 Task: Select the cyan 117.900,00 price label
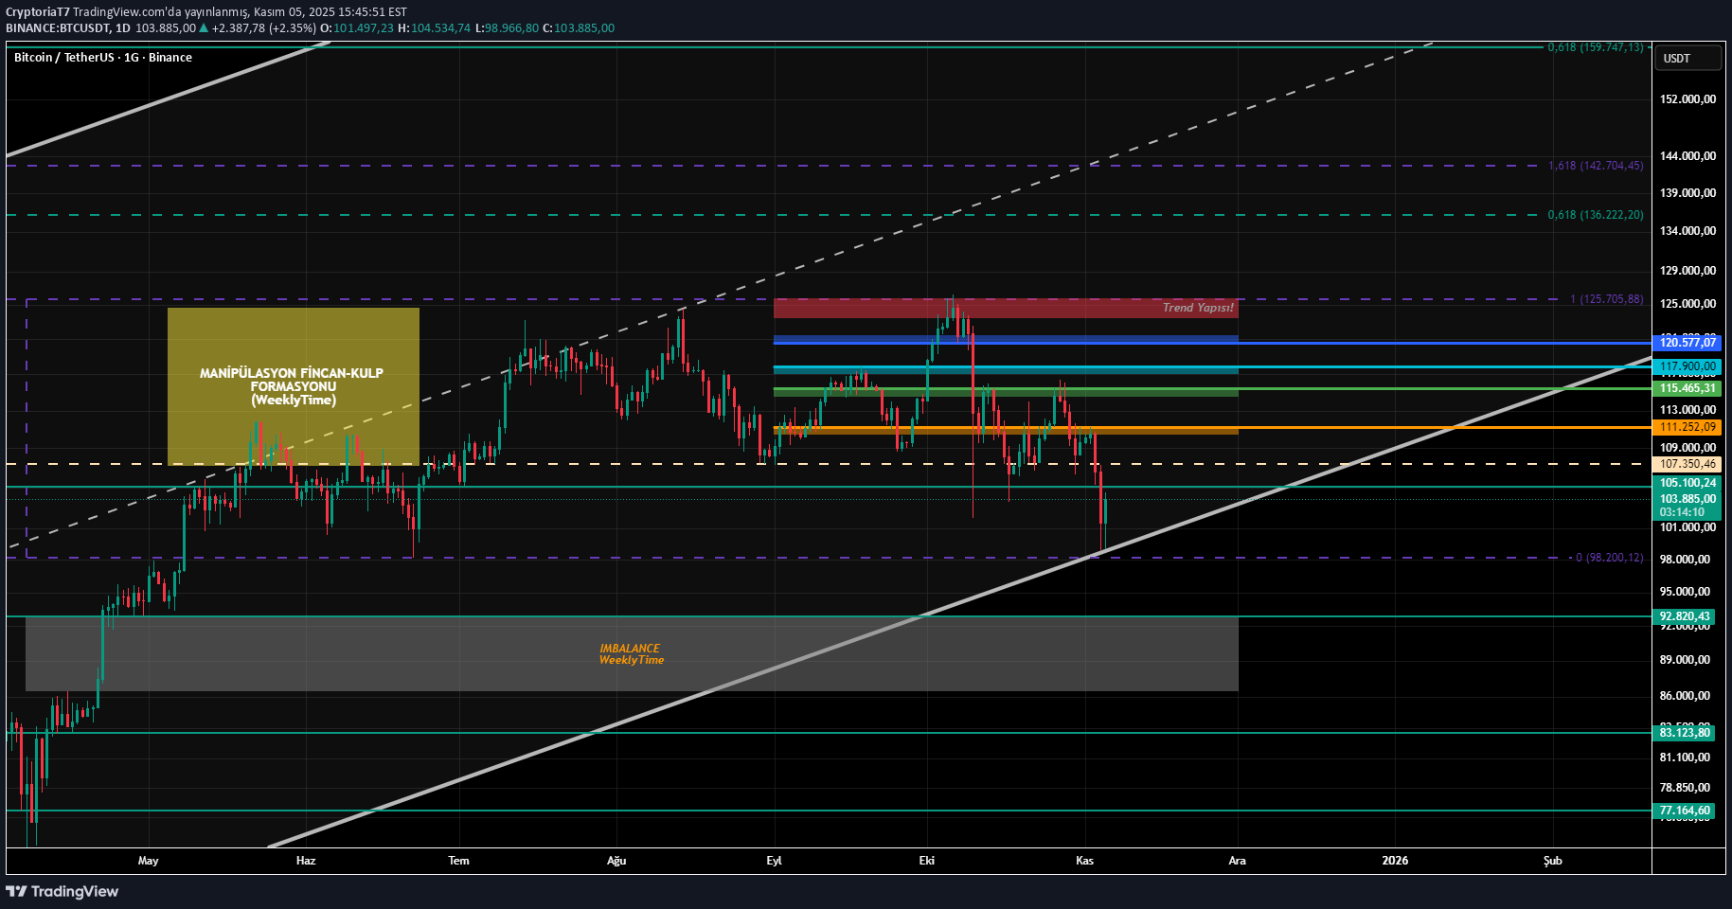coord(1687,366)
